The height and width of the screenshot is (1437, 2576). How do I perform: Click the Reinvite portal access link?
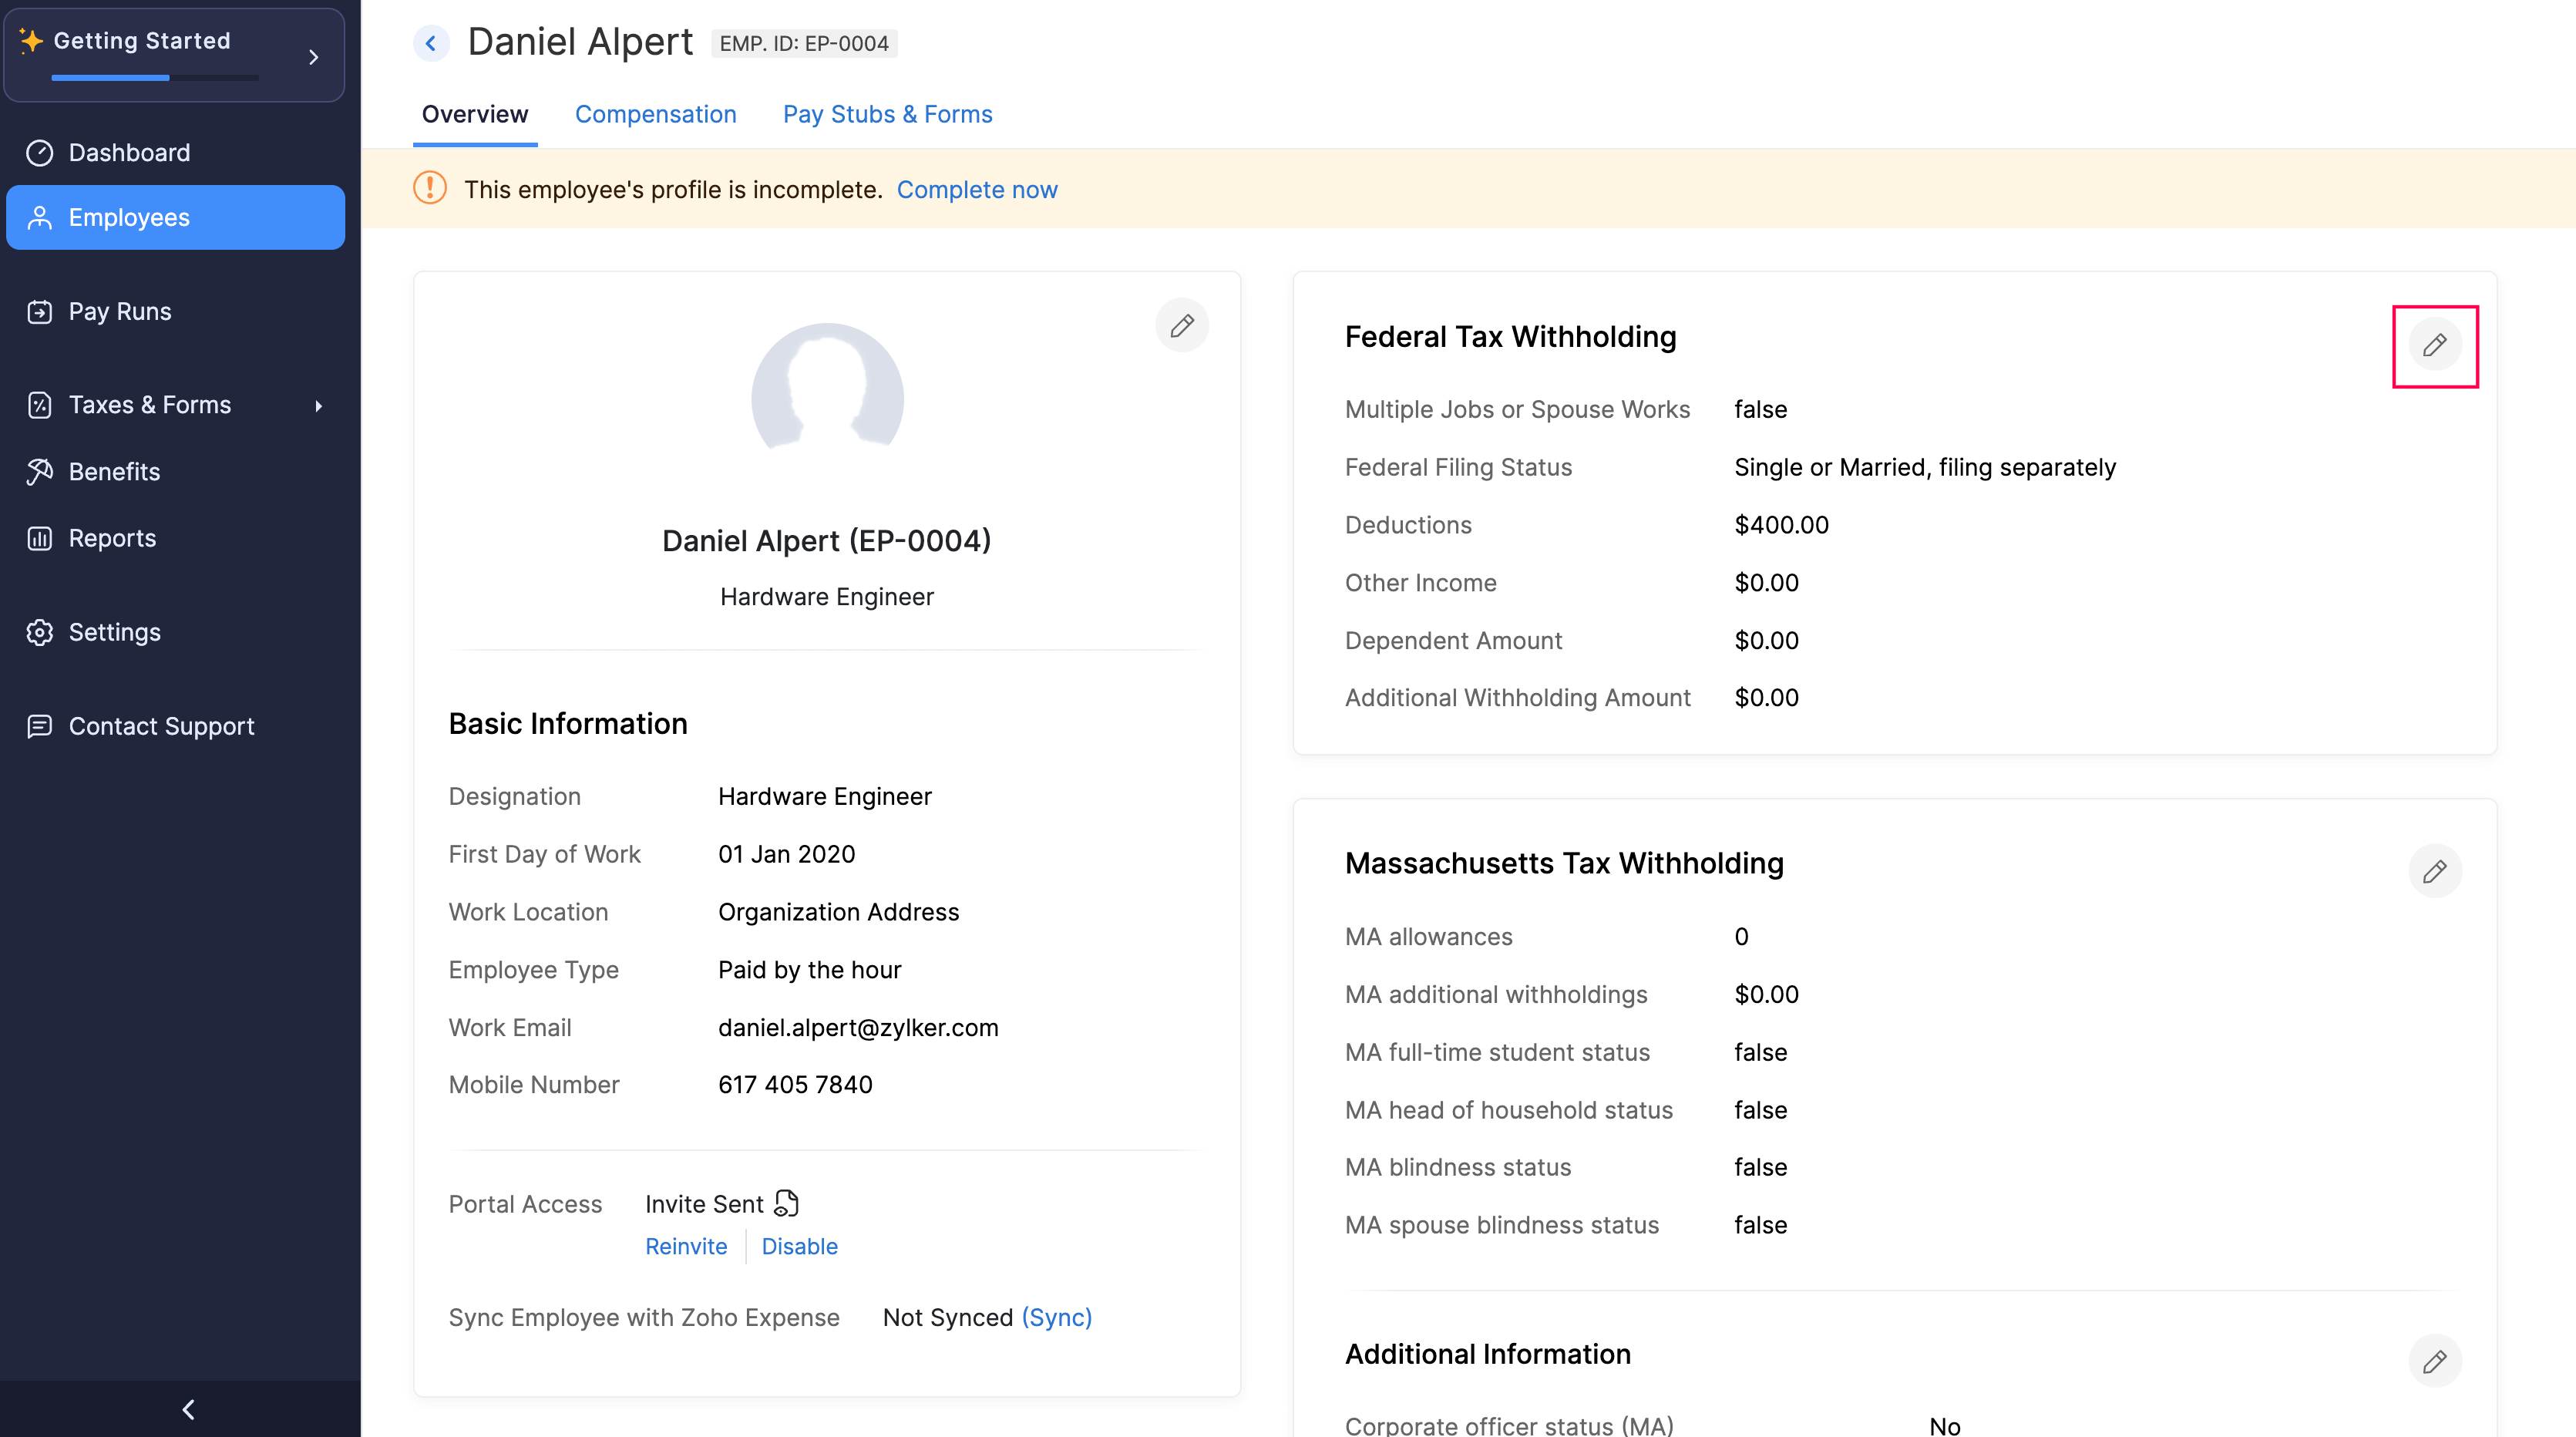(684, 1244)
